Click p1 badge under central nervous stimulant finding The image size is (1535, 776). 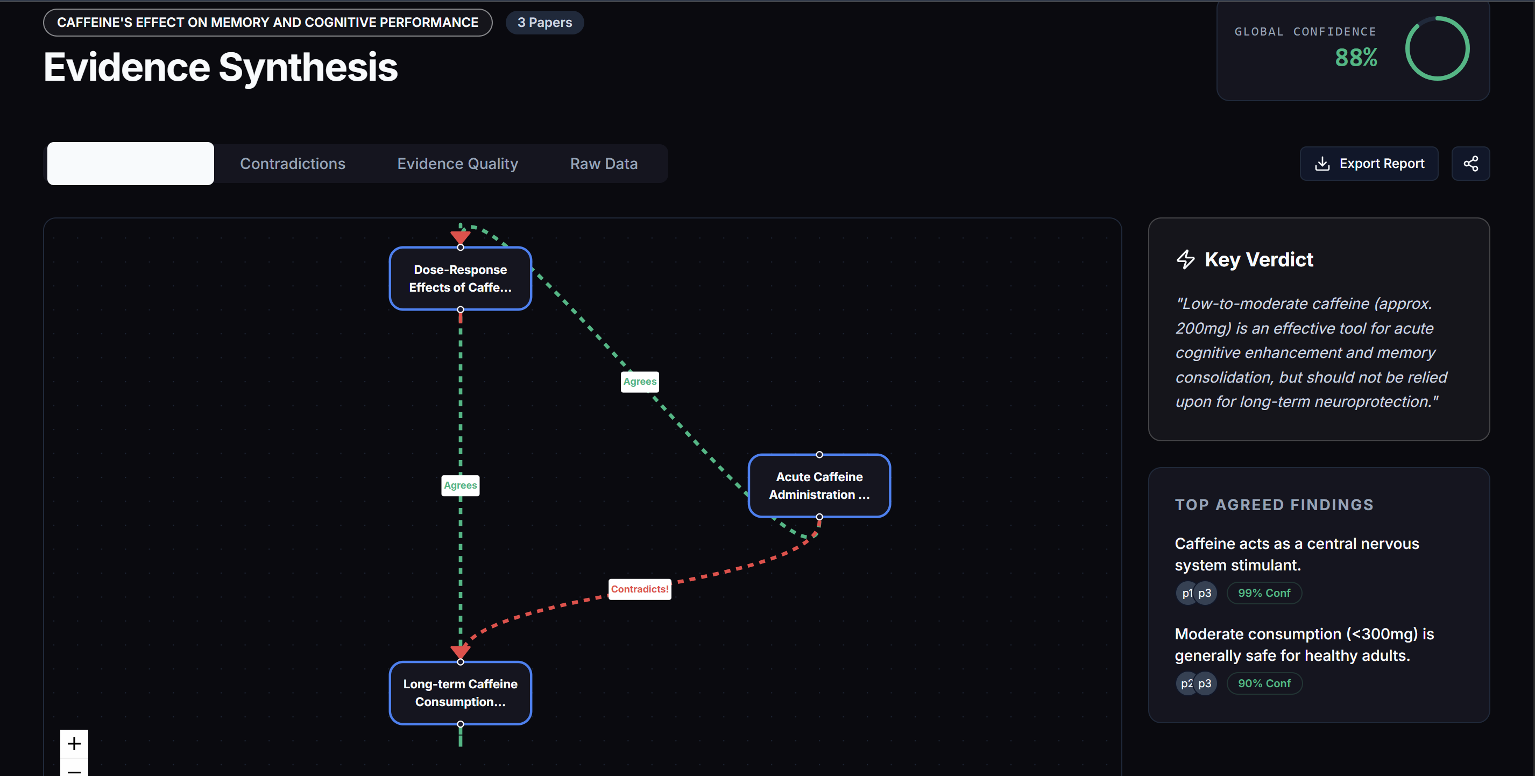click(x=1186, y=593)
